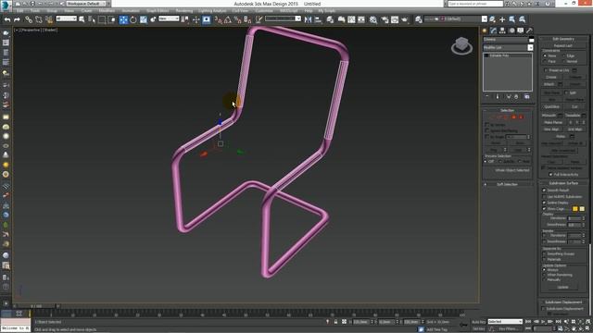Screen dimensions: 593x333
Task: Expand the Subdivision Displacement rollout
Action: (x=563, y=302)
